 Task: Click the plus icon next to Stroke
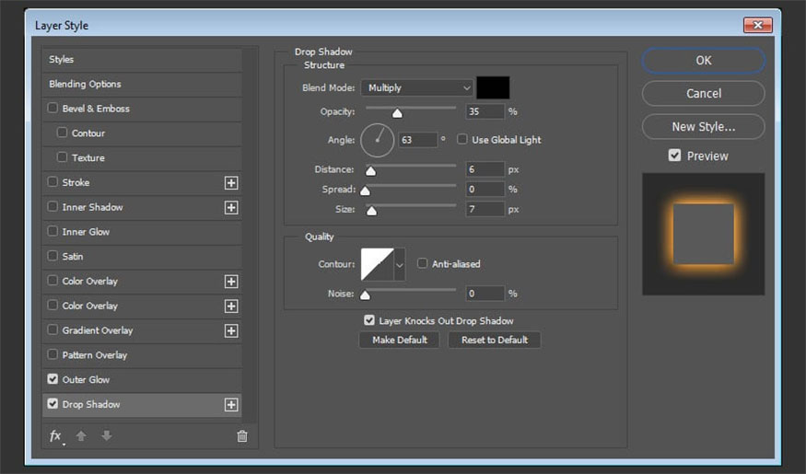231,182
